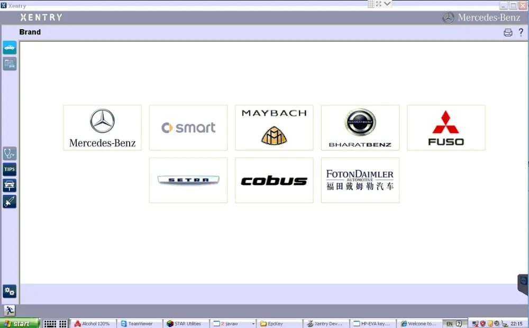This screenshot has width=529, height=328.
Task: Click the running man exit icon
Action: 10,311
